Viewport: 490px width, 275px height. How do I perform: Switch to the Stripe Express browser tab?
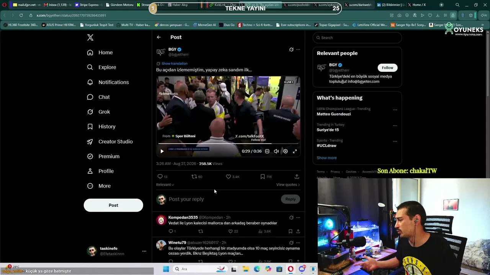[x=89, y=5]
